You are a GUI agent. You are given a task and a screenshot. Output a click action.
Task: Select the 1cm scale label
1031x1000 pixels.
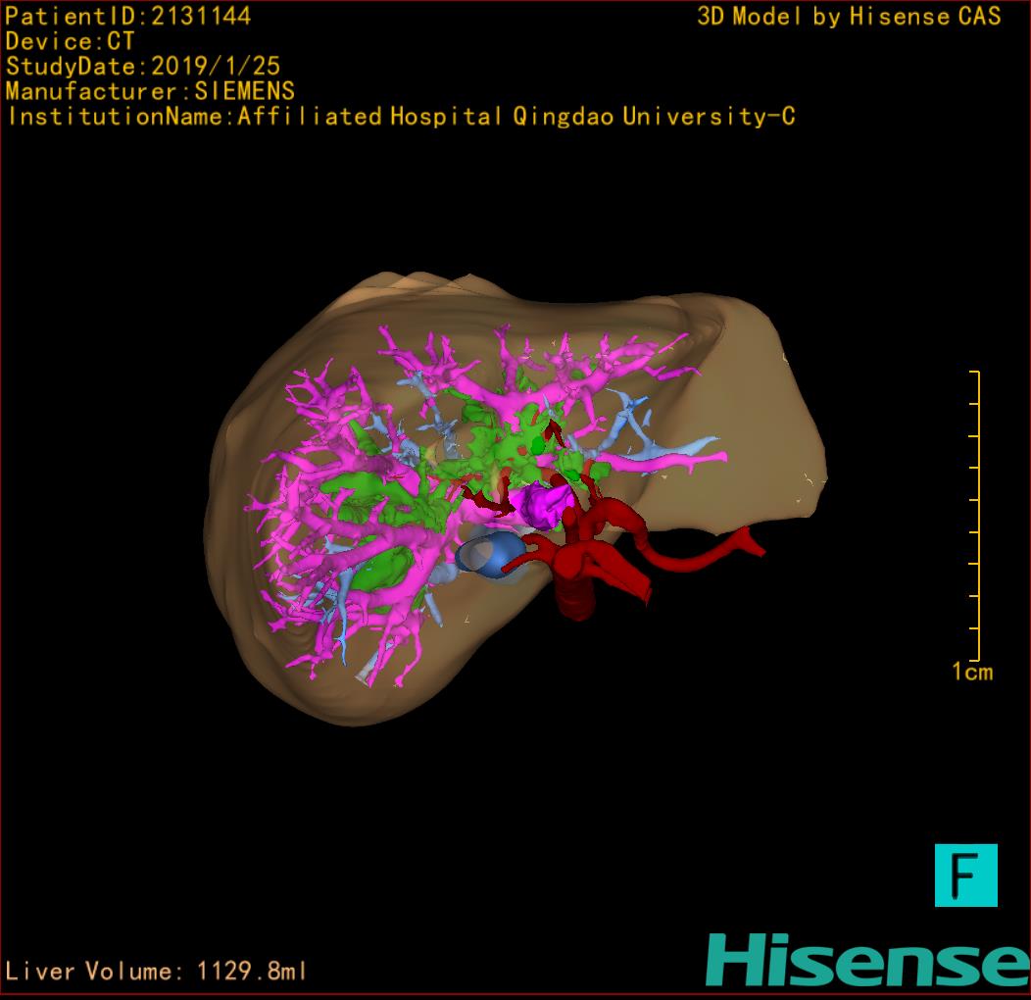(x=971, y=672)
